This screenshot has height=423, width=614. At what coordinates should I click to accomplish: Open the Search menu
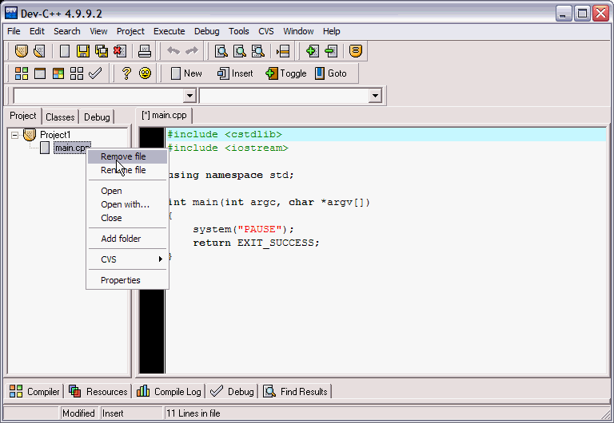tap(67, 31)
